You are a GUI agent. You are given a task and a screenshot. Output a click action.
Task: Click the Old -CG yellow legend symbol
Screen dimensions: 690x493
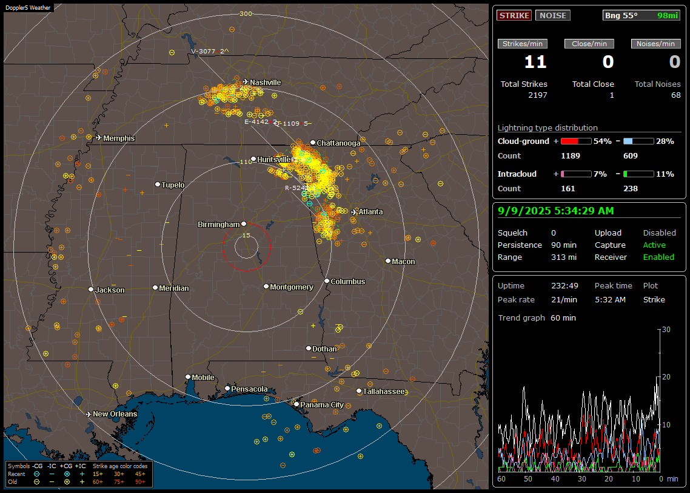[36, 482]
